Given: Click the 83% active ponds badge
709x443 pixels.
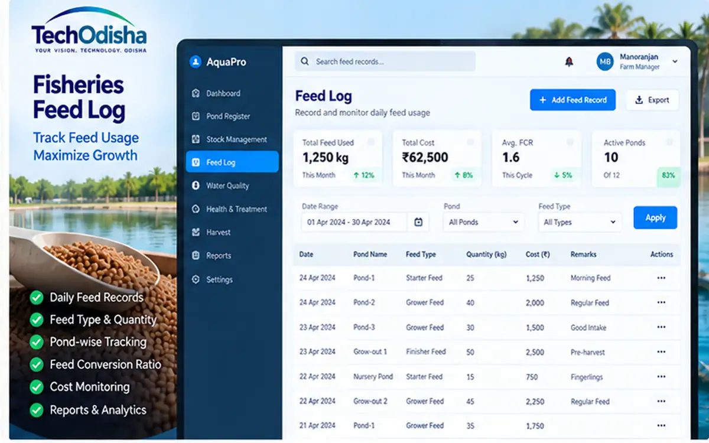Looking at the screenshot, I should click(x=668, y=175).
